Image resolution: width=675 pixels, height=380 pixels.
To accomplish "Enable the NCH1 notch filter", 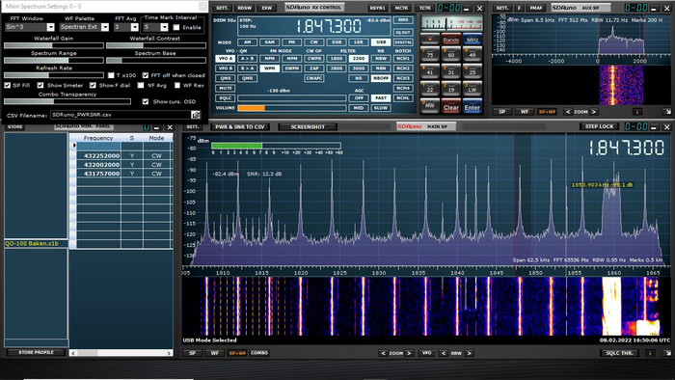I will 403,58.
